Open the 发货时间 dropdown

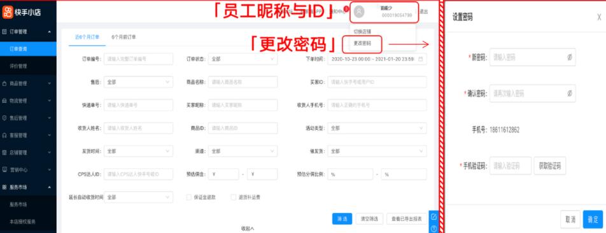coord(138,151)
